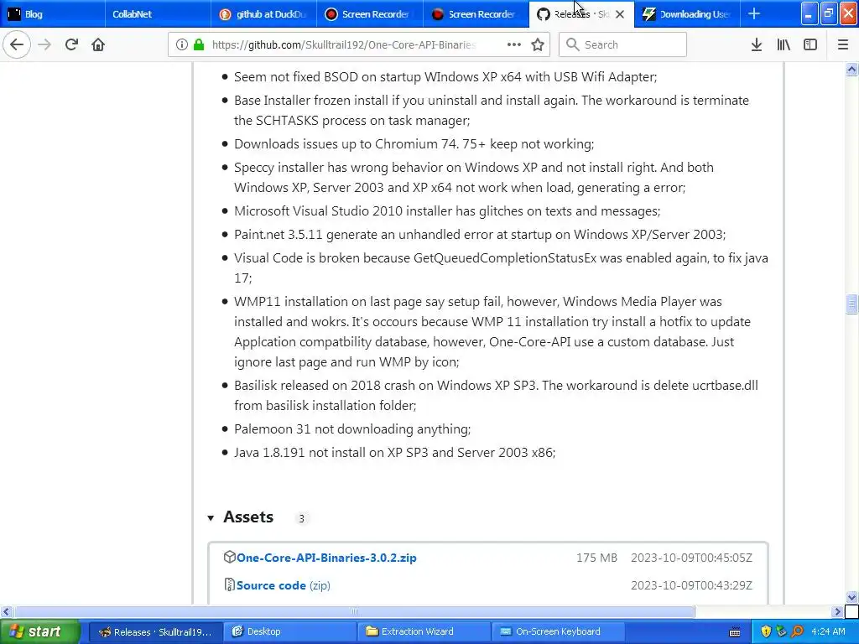Click the Paint.net 3.5.11 issue line
The height and width of the screenshot is (644, 859).
pyautogui.click(x=480, y=235)
